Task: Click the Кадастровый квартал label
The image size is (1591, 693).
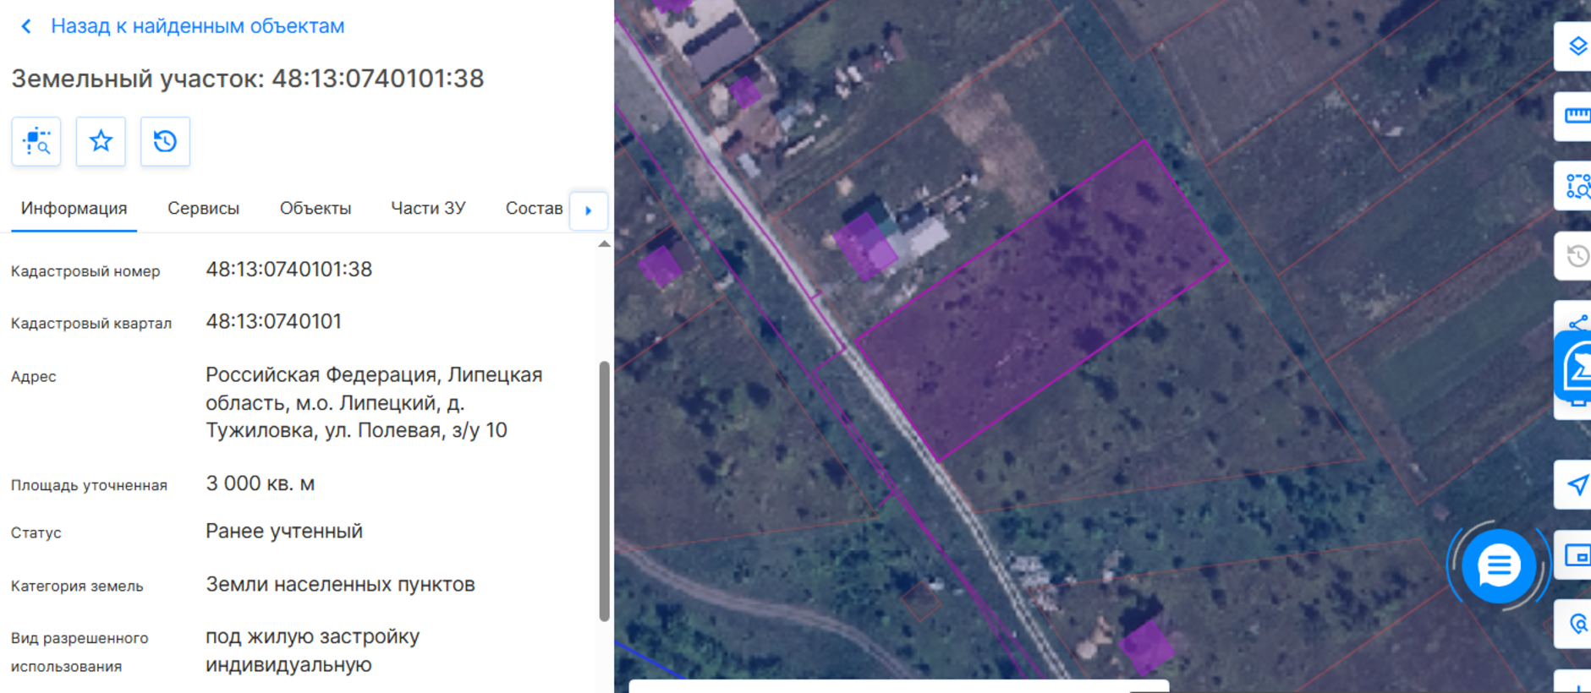Action: pyautogui.click(x=91, y=324)
